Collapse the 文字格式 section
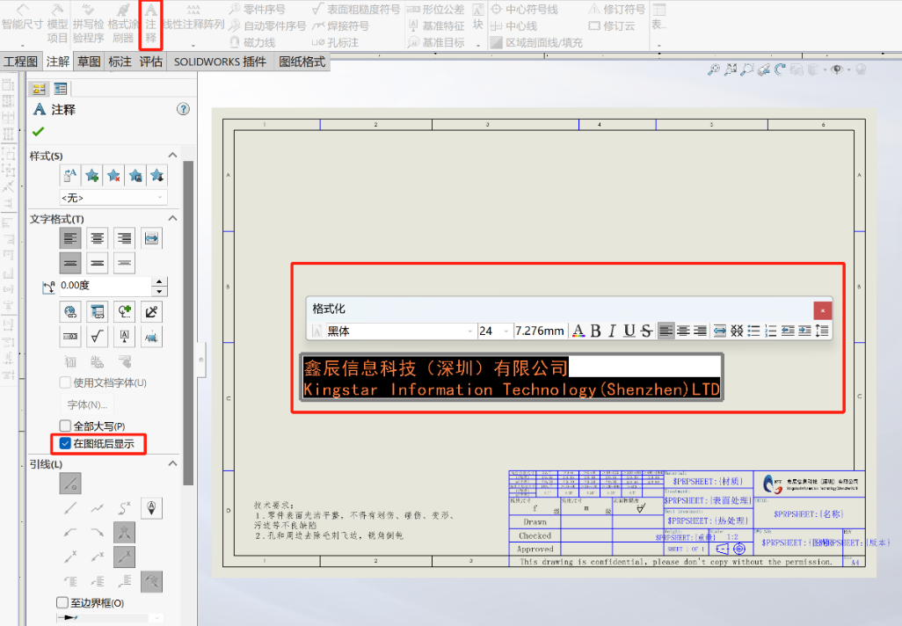Screen dimensions: 902x626 (x=172, y=217)
